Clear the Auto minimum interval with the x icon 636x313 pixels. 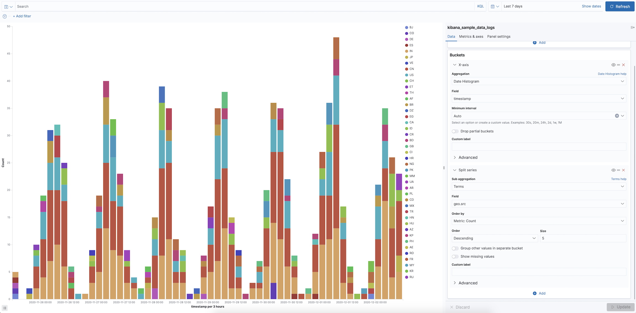coord(617,116)
